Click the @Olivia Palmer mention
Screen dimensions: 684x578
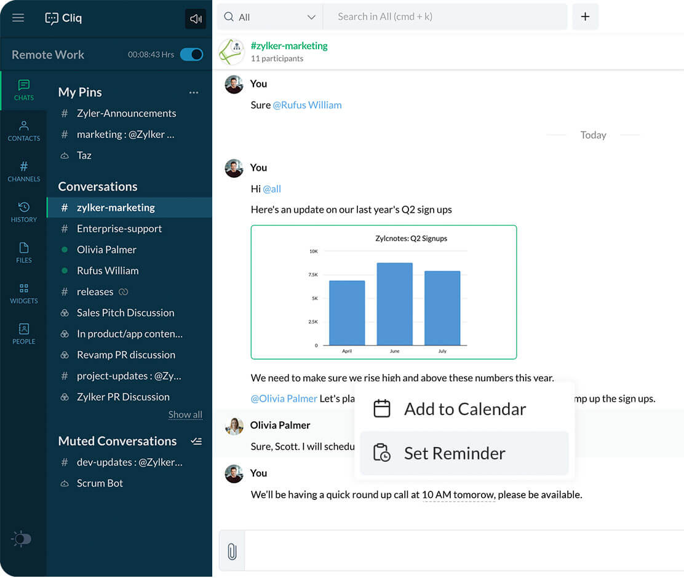[x=284, y=398]
